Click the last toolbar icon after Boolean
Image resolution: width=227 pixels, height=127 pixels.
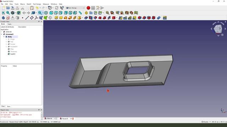(x=165, y=18)
